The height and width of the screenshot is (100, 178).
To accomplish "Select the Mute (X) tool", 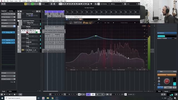I will [x=75, y=4].
